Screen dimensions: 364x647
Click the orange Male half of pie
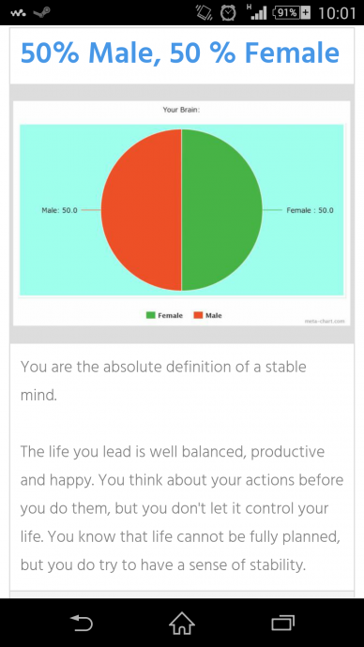point(141,210)
